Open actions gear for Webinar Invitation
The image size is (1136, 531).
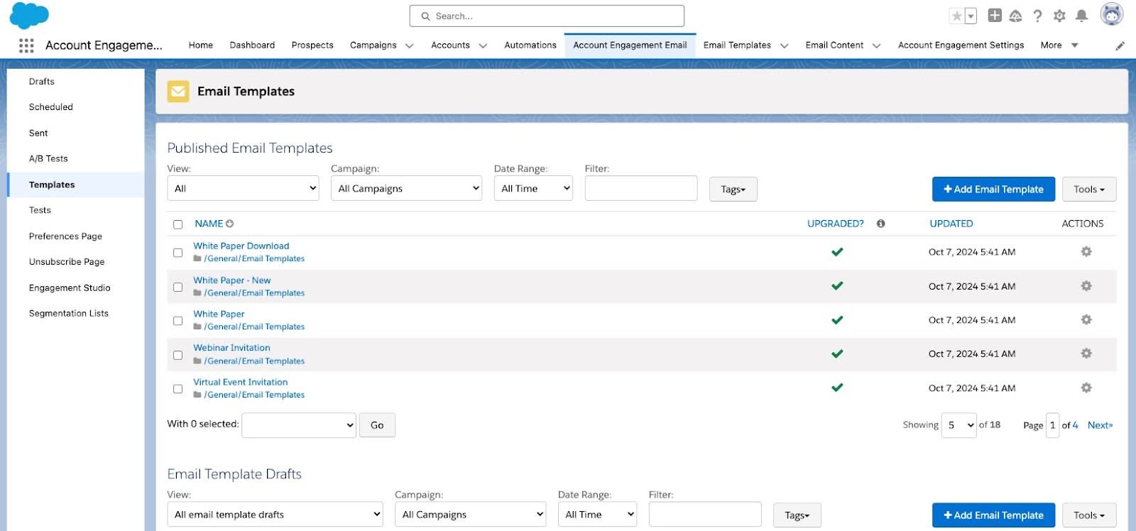pos(1086,354)
